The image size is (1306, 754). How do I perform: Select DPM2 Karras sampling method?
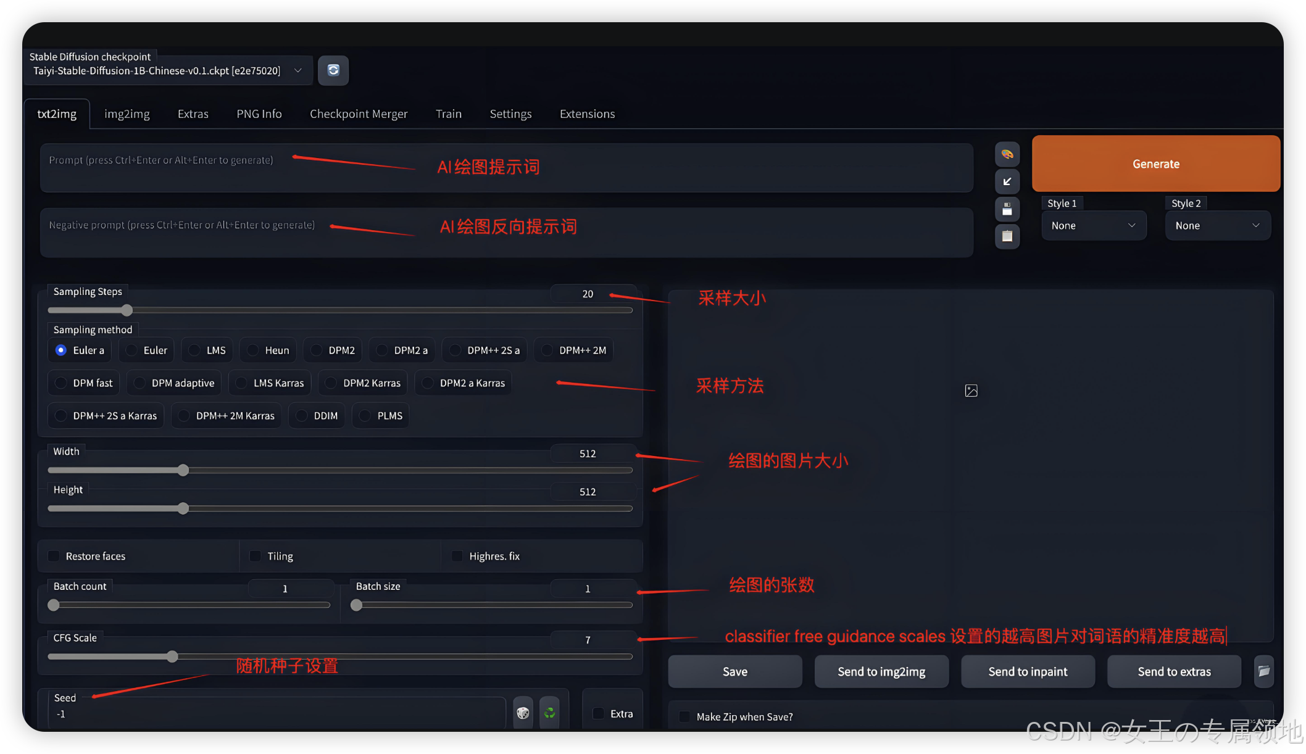point(363,383)
